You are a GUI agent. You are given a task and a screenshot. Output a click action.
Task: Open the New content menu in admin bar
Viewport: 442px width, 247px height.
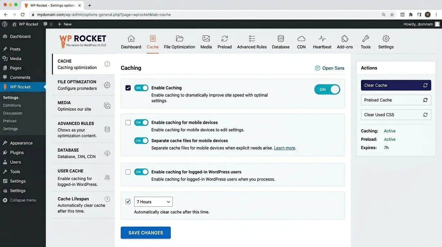click(x=65, y=24)
